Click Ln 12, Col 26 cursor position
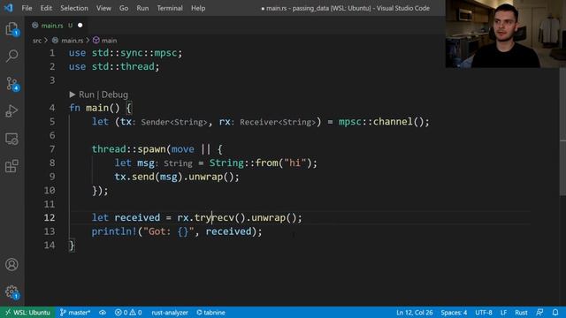Image resolution: width=566 pixels, height=318 pixels. (415, 312)
